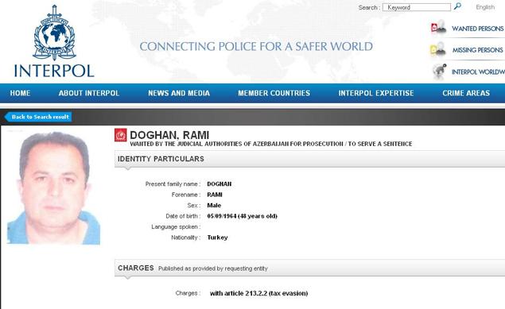This screenshot has height=309, width=505.
Task: Open the Interpol Worldwide globe icon
Action: click(439, 71)
